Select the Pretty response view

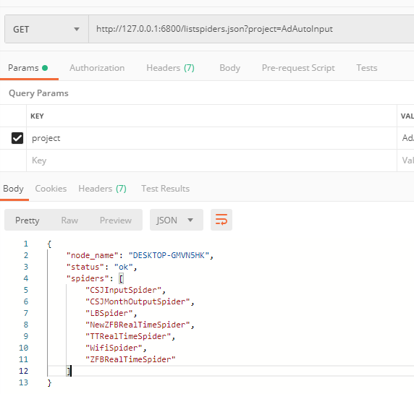point(28,220)
